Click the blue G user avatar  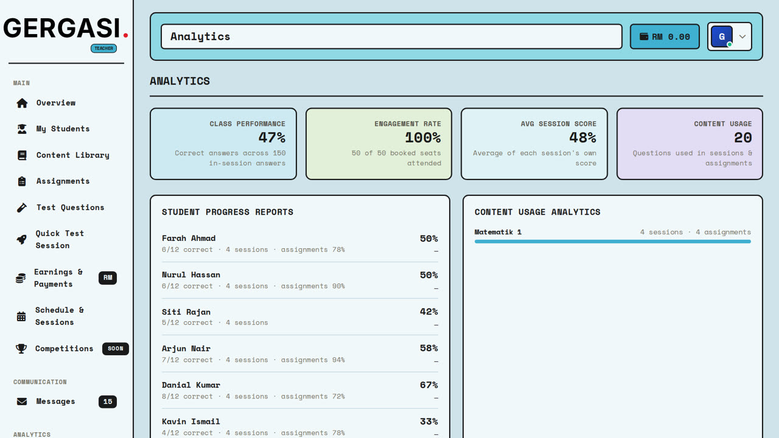point(722,36)
